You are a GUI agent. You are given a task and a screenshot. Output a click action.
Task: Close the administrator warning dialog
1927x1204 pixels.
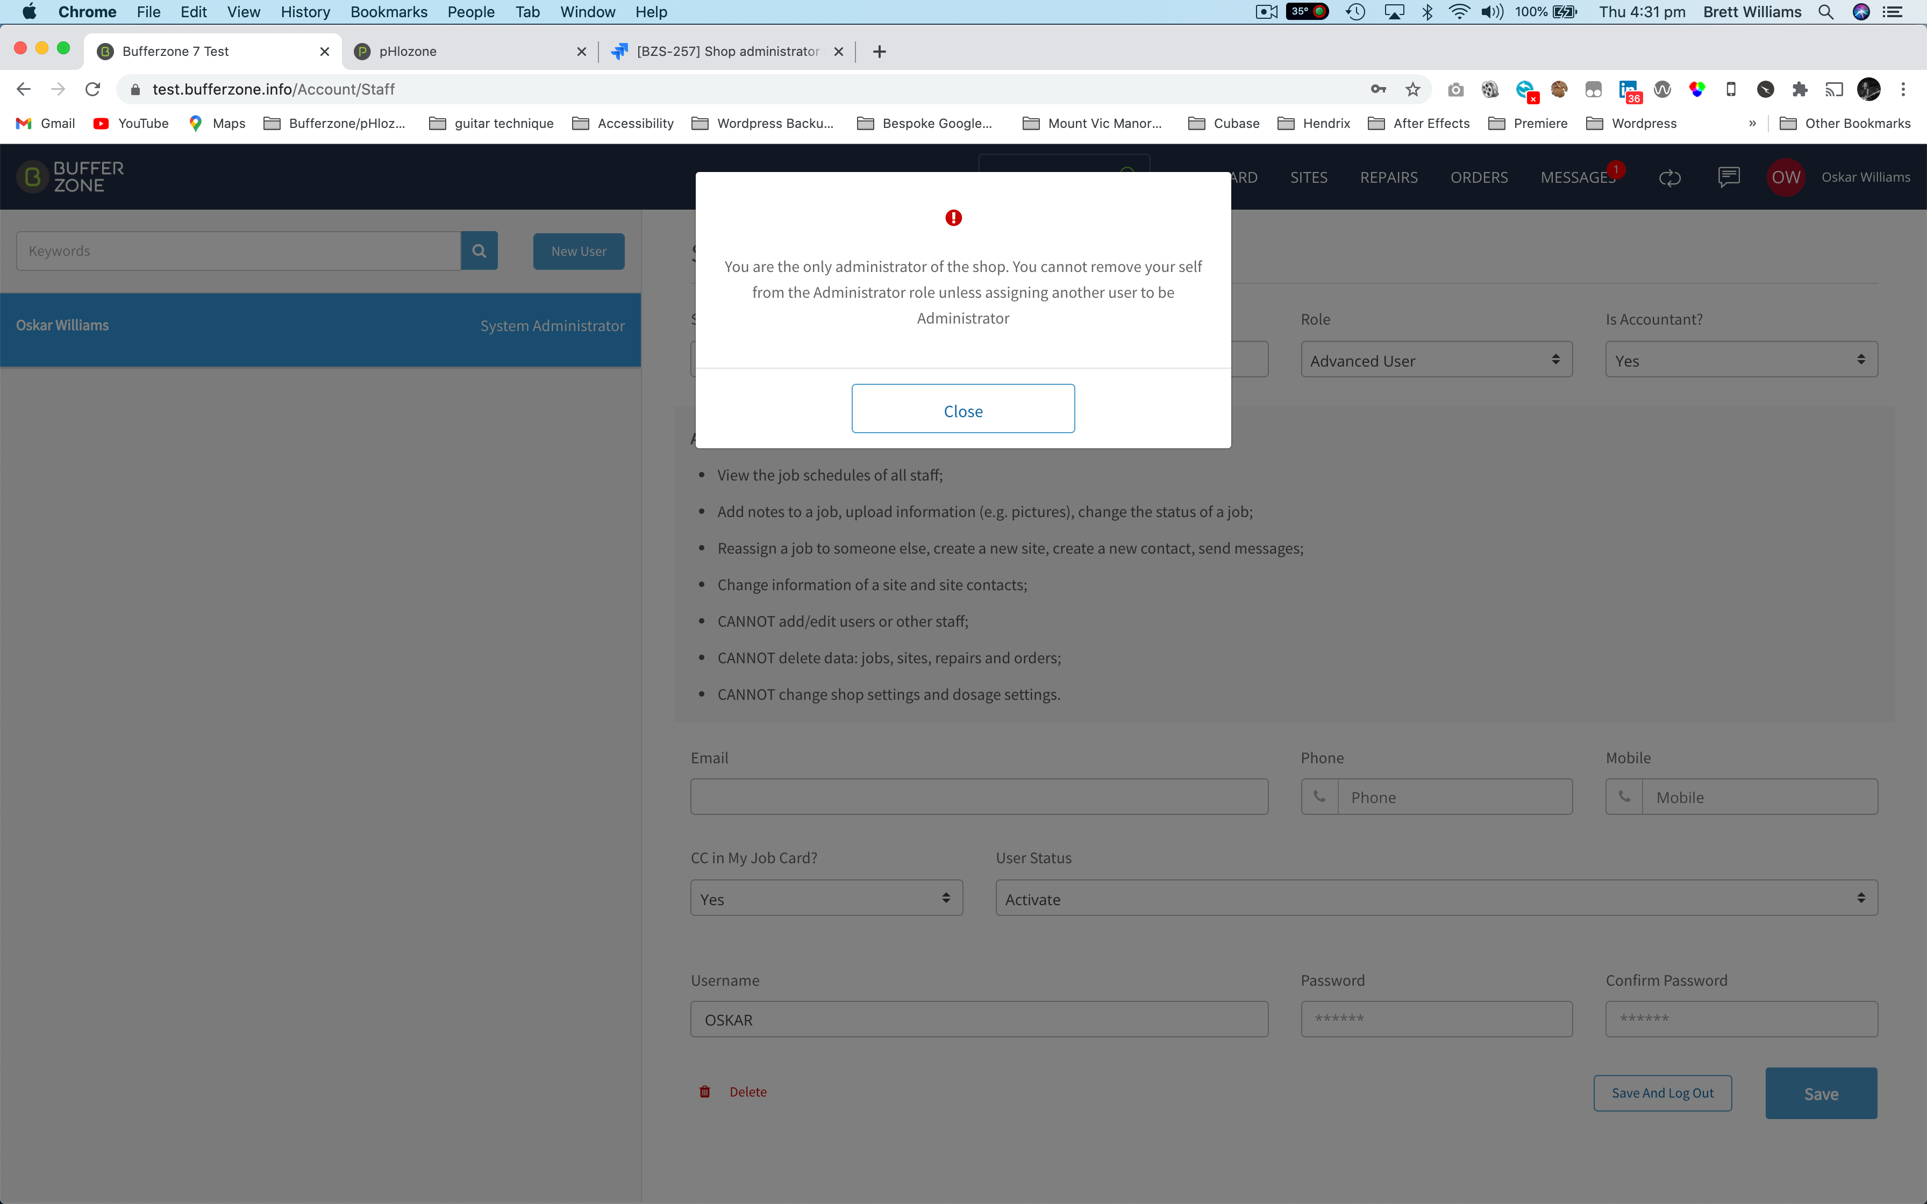963,409
